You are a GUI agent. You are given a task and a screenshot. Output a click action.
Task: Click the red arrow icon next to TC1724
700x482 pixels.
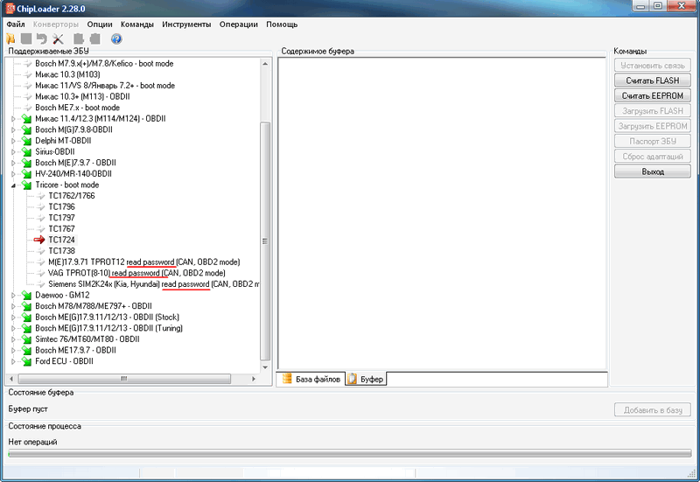pos(39,239)
